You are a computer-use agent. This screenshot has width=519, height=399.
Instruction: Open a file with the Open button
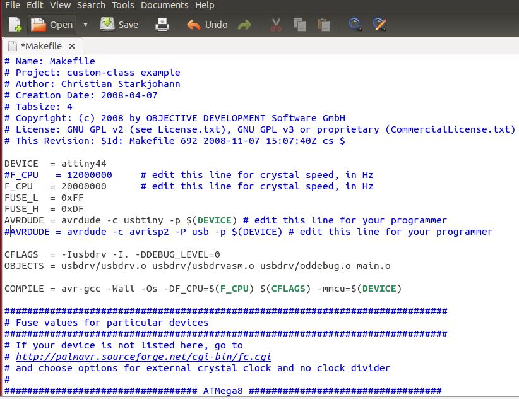tap(52, 25)
